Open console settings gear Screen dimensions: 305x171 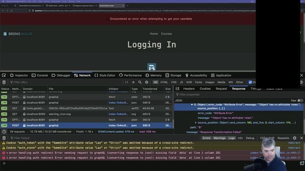(295, 138)
